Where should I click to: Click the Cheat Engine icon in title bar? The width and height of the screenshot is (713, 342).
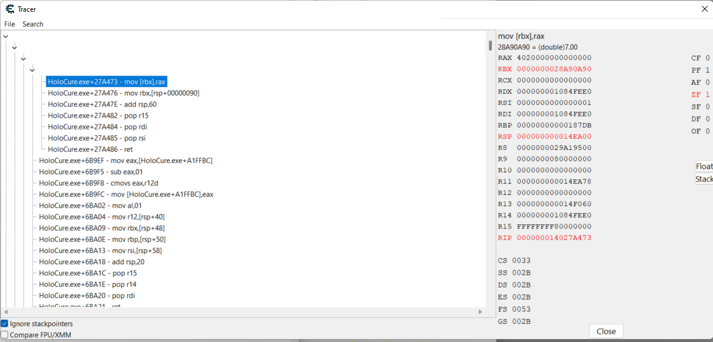click(10, 9)
